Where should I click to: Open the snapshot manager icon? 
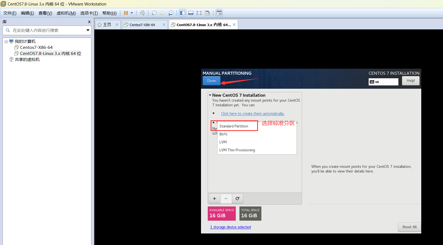(x=171, y=13)
